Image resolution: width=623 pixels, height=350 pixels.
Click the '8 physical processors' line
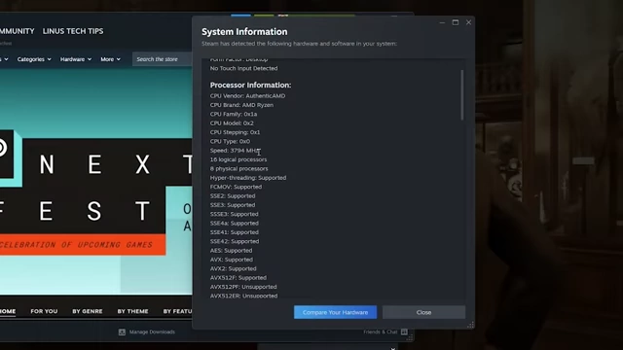click(x=238, y=168)
